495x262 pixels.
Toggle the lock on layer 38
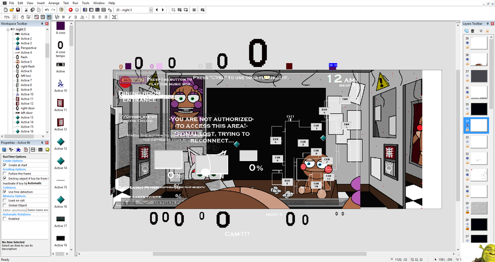[467, 64]
